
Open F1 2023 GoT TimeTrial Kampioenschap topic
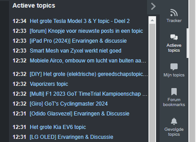tap(89, 94)
